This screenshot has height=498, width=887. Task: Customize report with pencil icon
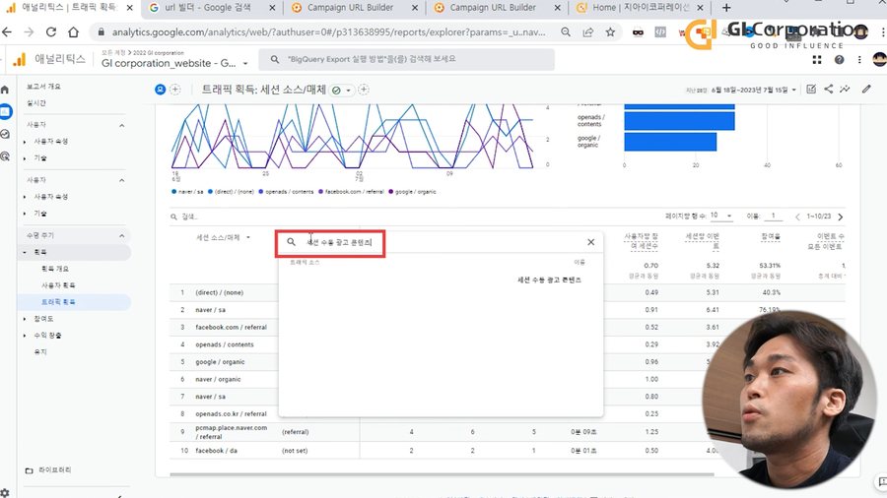coord(866,90)
